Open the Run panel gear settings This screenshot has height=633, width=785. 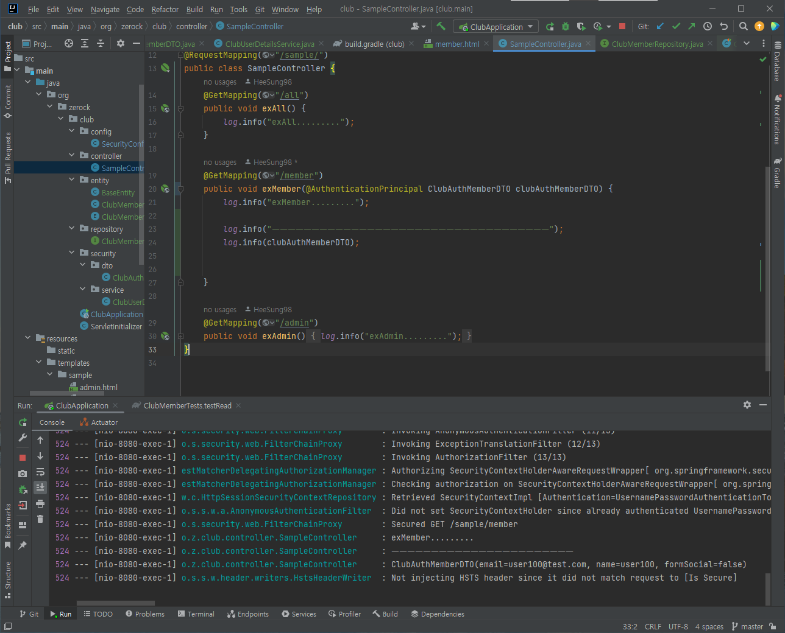pyautogui.click(x=747, y=405)
